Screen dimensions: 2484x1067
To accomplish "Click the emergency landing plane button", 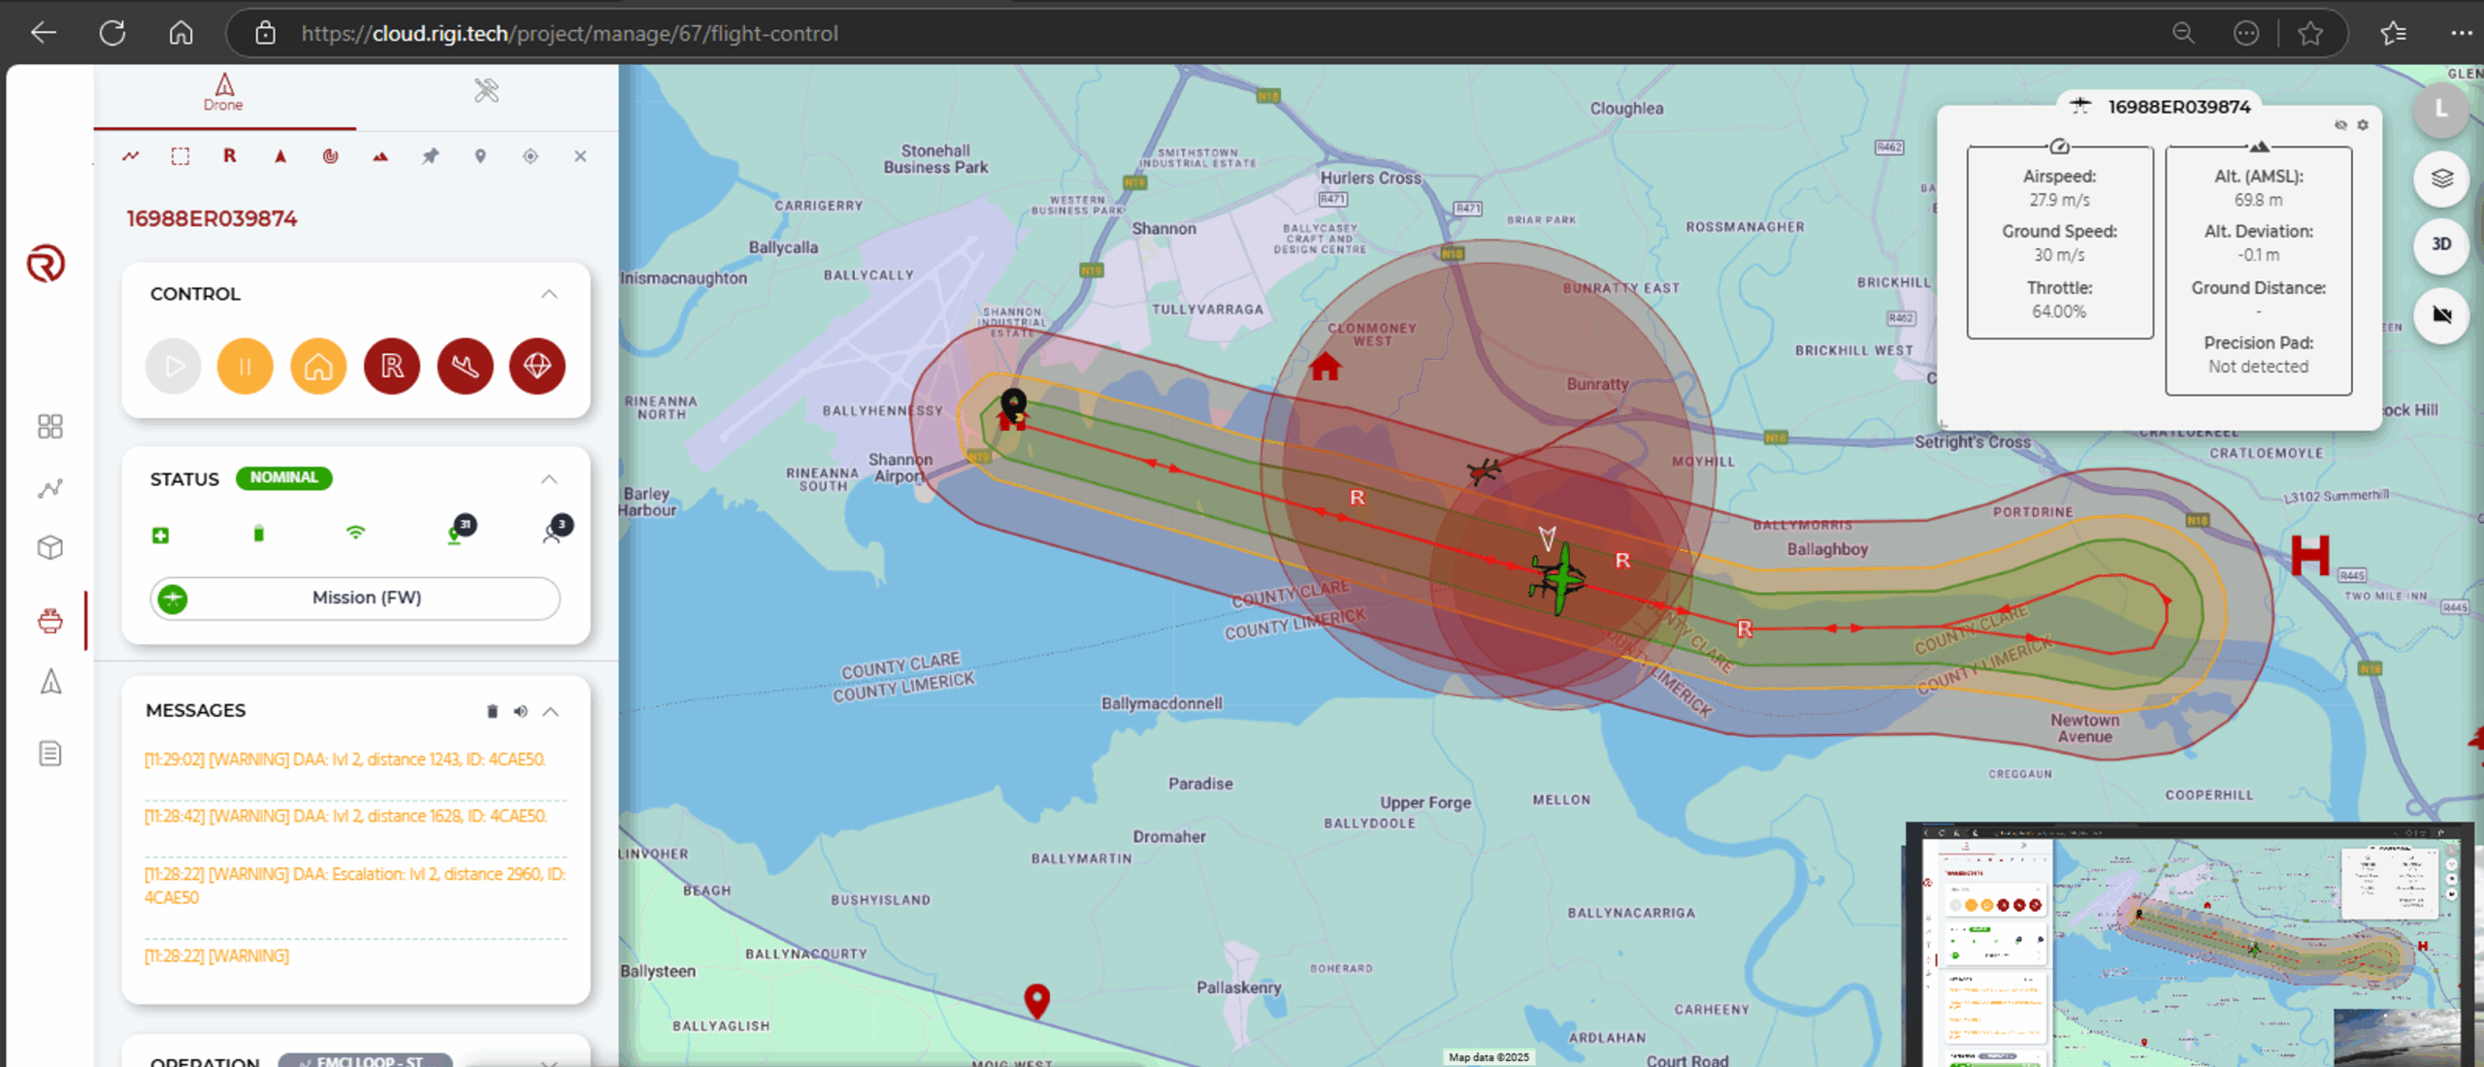I will tap(465, 367).
